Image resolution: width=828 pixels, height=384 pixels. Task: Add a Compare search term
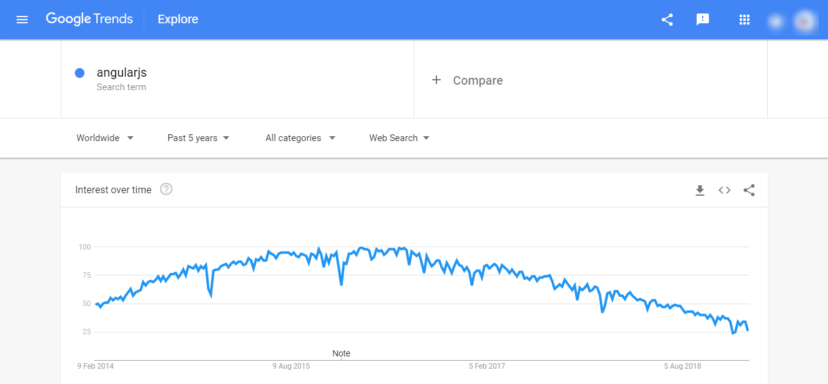(x=468, y=80)
